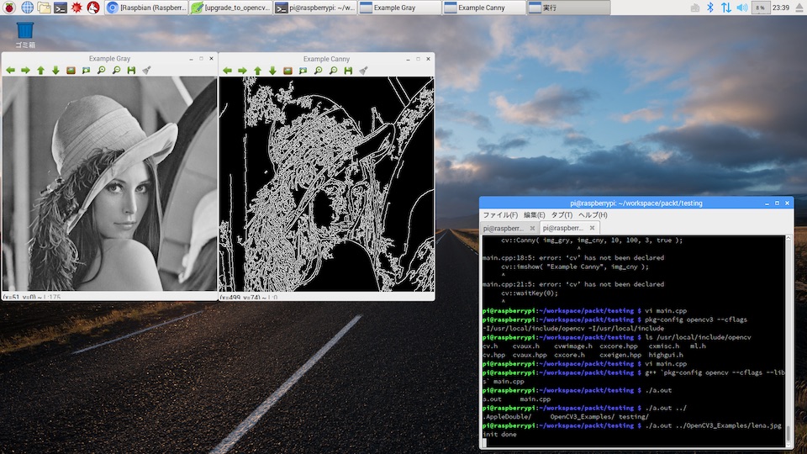The image size is (807, 454).
Task: Reset zoom to original in Example Gray
Action: pos(71,70)
